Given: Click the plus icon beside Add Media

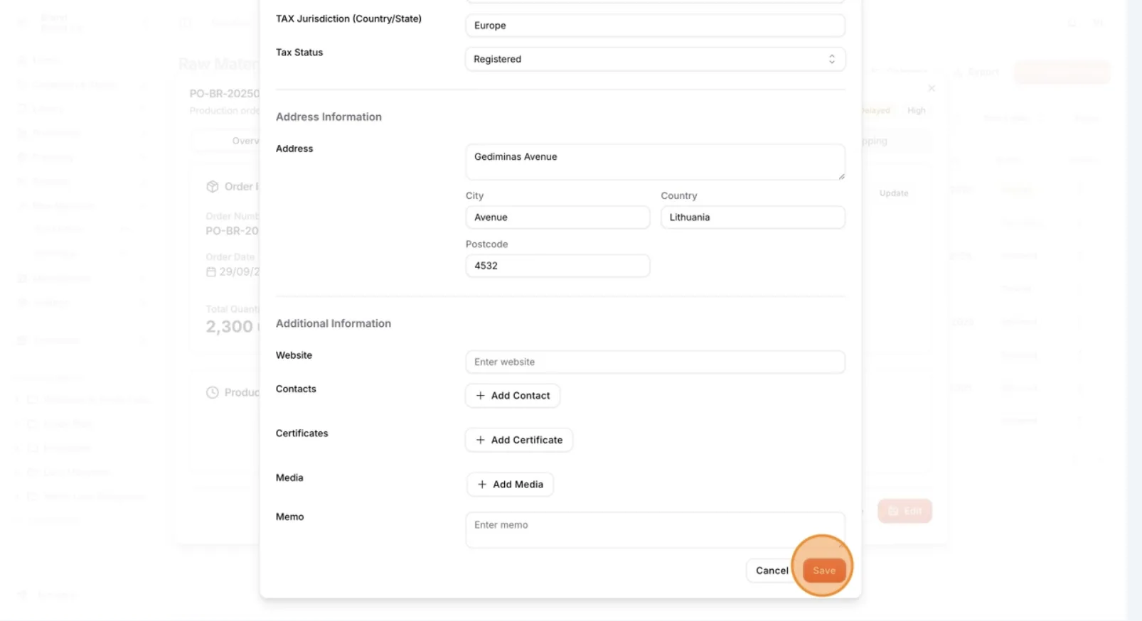Looking at the screenshot, I should pyautogui.click(x=482, y=485).
